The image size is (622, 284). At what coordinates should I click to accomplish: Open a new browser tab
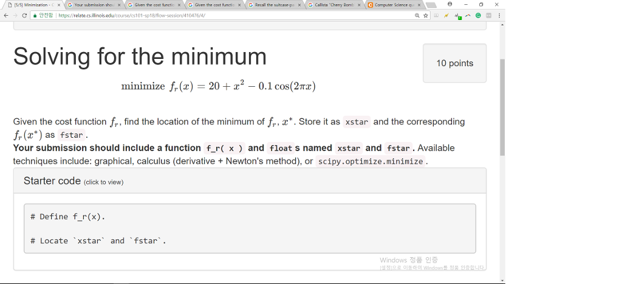431,5
